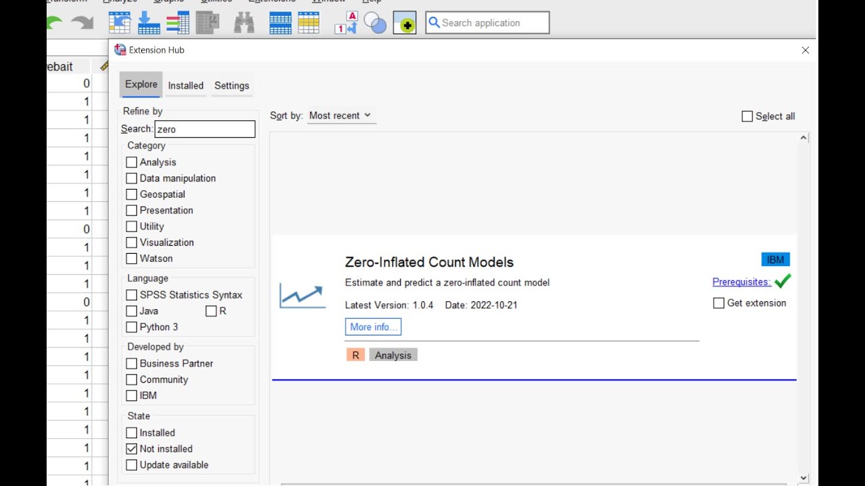Undo the last action with the green arrow
This screenshot has height=486, width=865.
coord(55,23)
